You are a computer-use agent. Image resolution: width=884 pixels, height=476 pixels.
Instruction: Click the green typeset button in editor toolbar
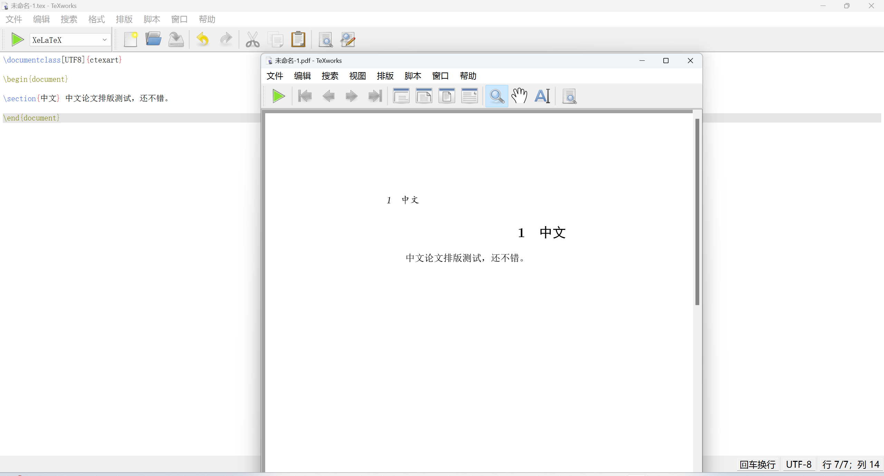pyautogui.click(x=17, y=40)
